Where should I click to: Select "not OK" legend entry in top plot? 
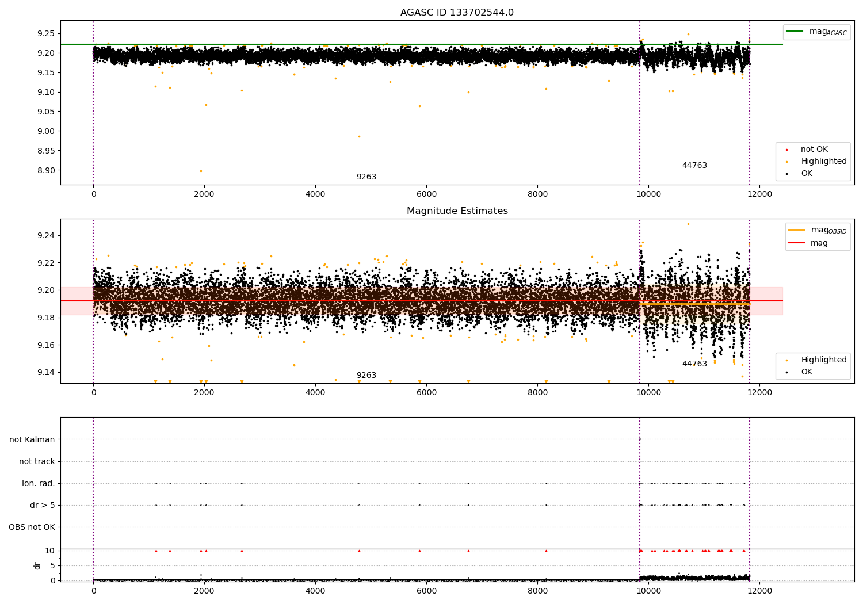[x=814, y=150]
